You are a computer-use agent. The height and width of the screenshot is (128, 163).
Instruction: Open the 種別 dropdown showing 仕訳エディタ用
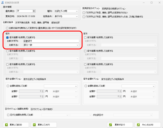66,11
